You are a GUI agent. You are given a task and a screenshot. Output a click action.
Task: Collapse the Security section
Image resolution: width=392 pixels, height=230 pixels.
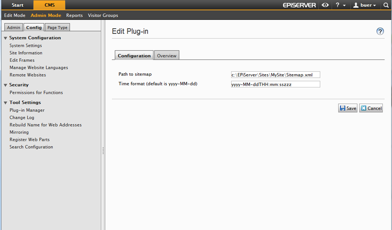click(x=5, y=85)
